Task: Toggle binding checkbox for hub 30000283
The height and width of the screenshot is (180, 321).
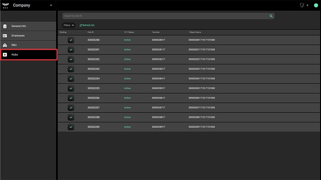Action: [71, 69]
